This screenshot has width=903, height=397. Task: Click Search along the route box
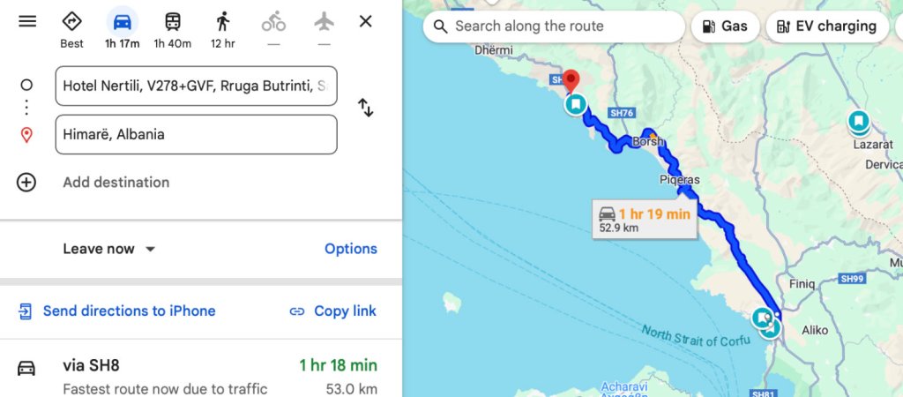click(554, 26)
